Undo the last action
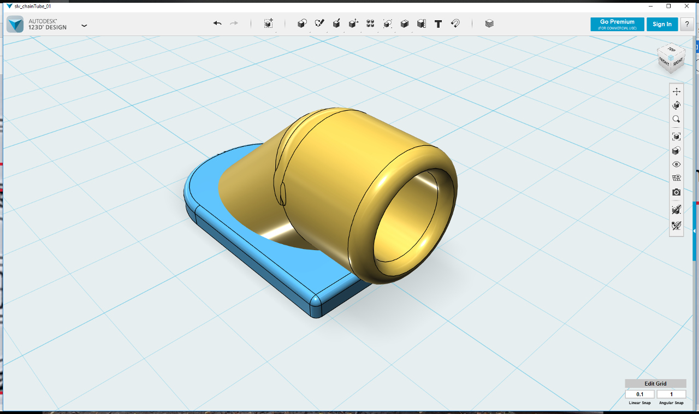Screen dimensions: 699x414 (217, 23)
